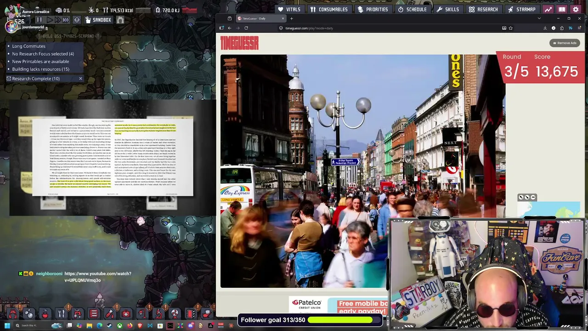Open the Stations microscope build category
This screenshot has width=588, height=331.
pos(158,314)
